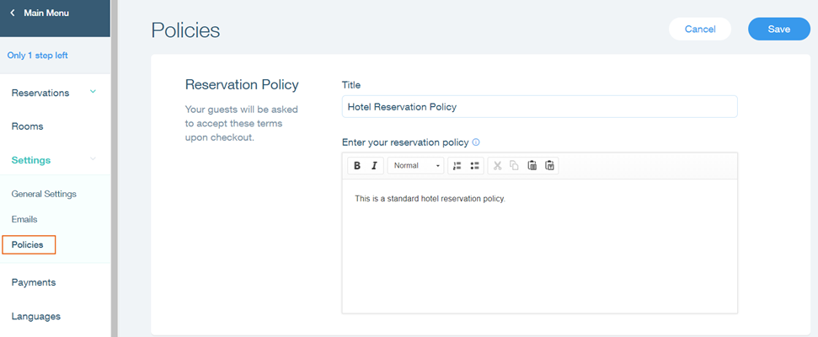818x337 pixels.
Task: Click the Cancel button
Action: [700, 29]
